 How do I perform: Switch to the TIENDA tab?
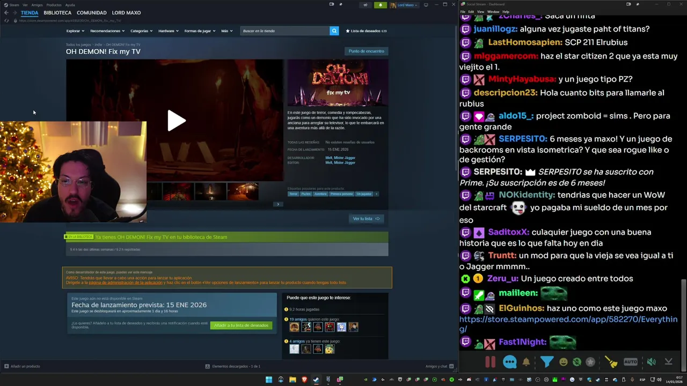point(30,12)
